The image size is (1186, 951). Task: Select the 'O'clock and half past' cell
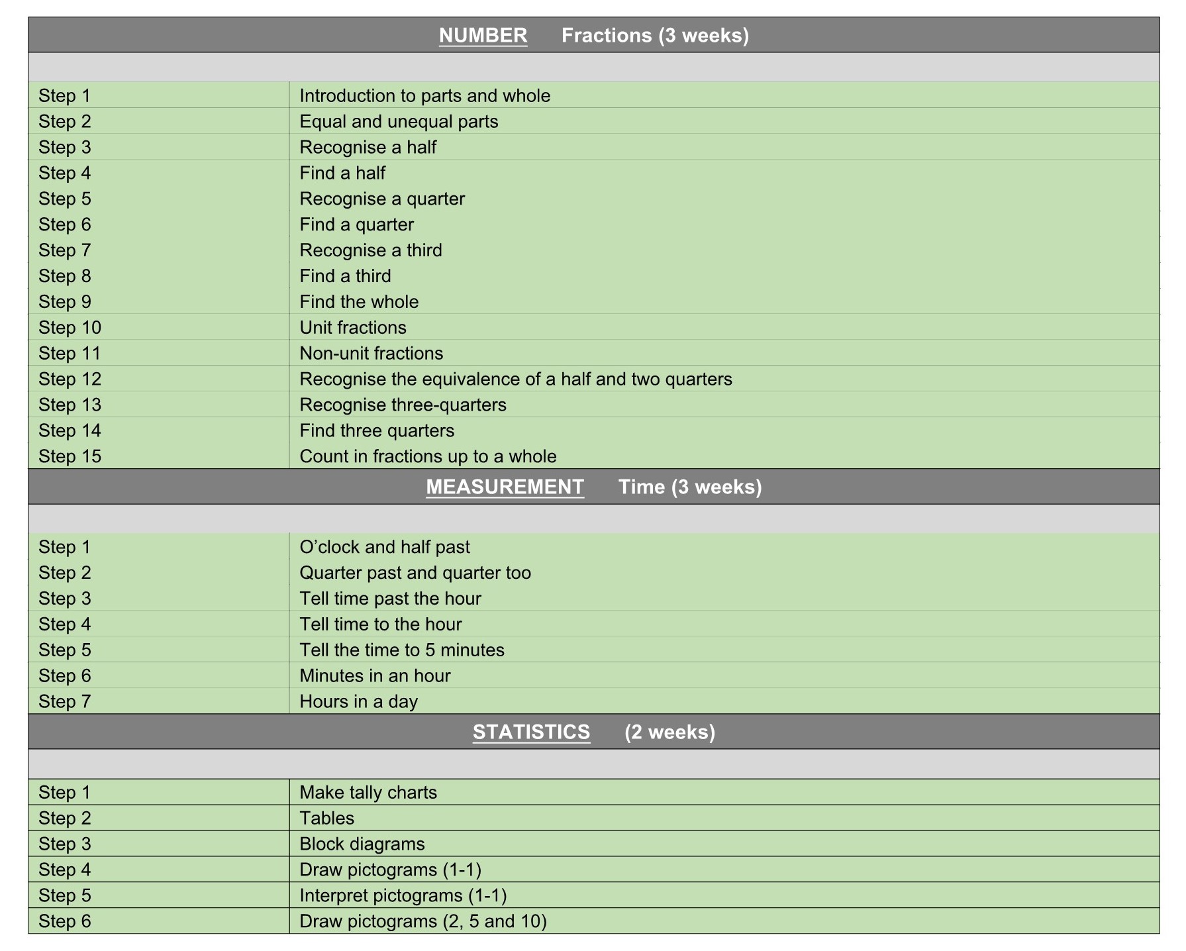point(384,547)
